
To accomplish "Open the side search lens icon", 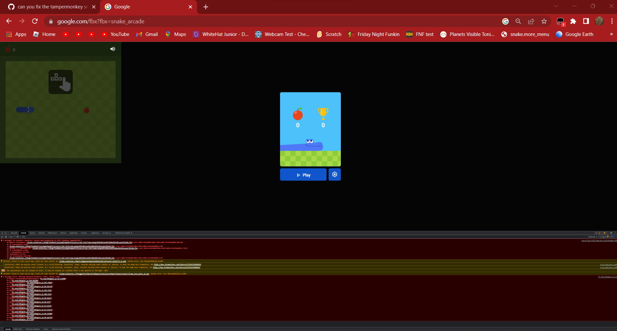I will tap(518, 21).
